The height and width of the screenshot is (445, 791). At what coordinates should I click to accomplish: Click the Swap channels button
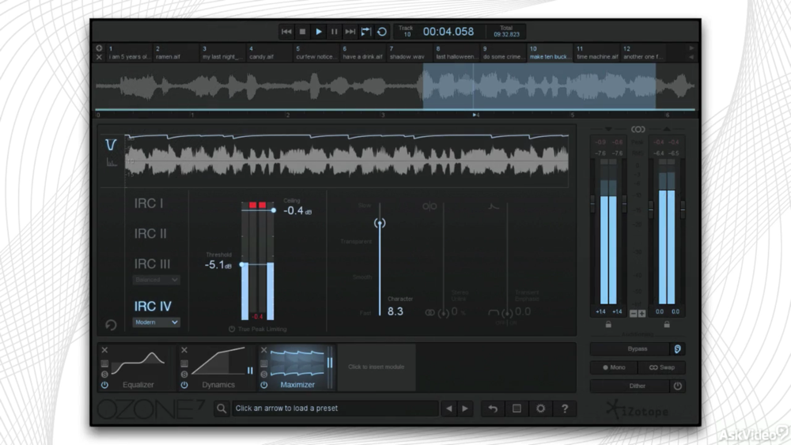pos(662,368)
